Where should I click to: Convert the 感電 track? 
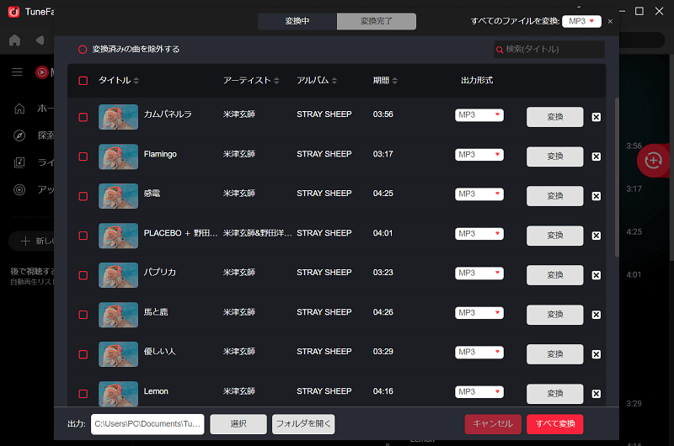[555, 196]
